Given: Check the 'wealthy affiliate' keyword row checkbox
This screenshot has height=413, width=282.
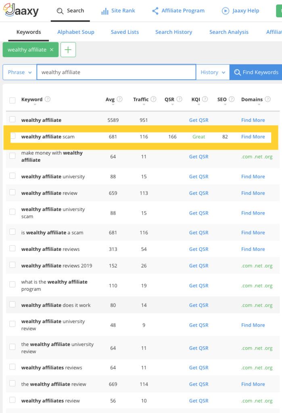Looking at the screenshot, I should coord(13,119).
